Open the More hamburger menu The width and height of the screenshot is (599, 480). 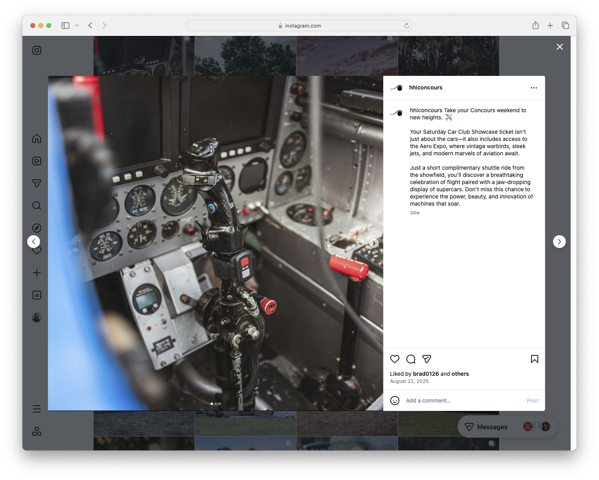click(x=37, y=409)
